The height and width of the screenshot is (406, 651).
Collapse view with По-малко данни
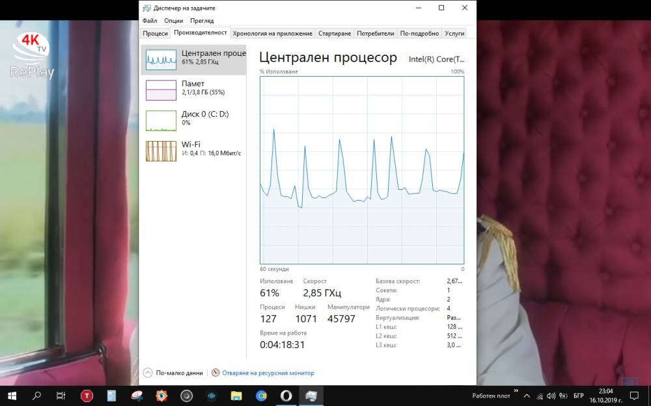[x=173, y=373]
